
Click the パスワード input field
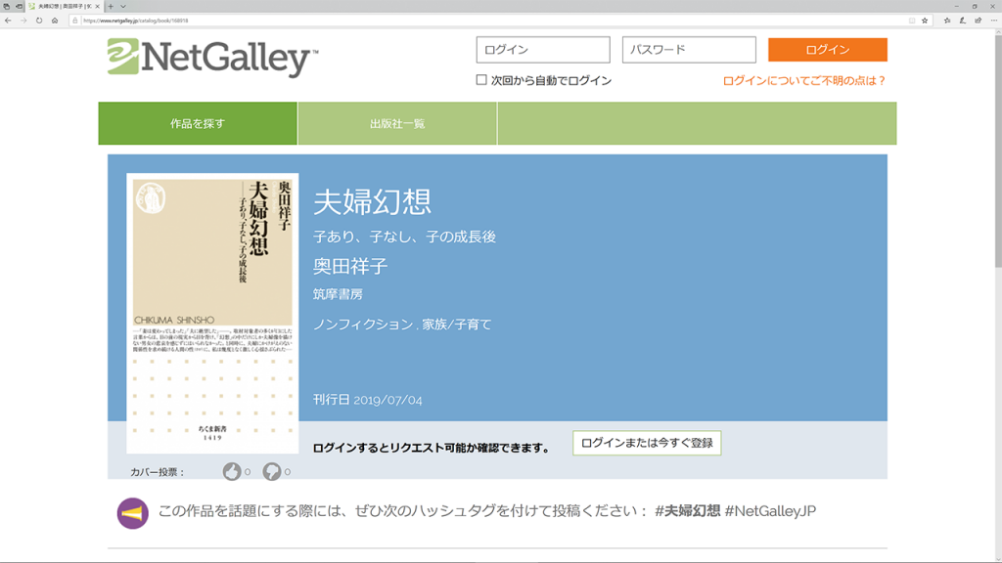[689, 50]
